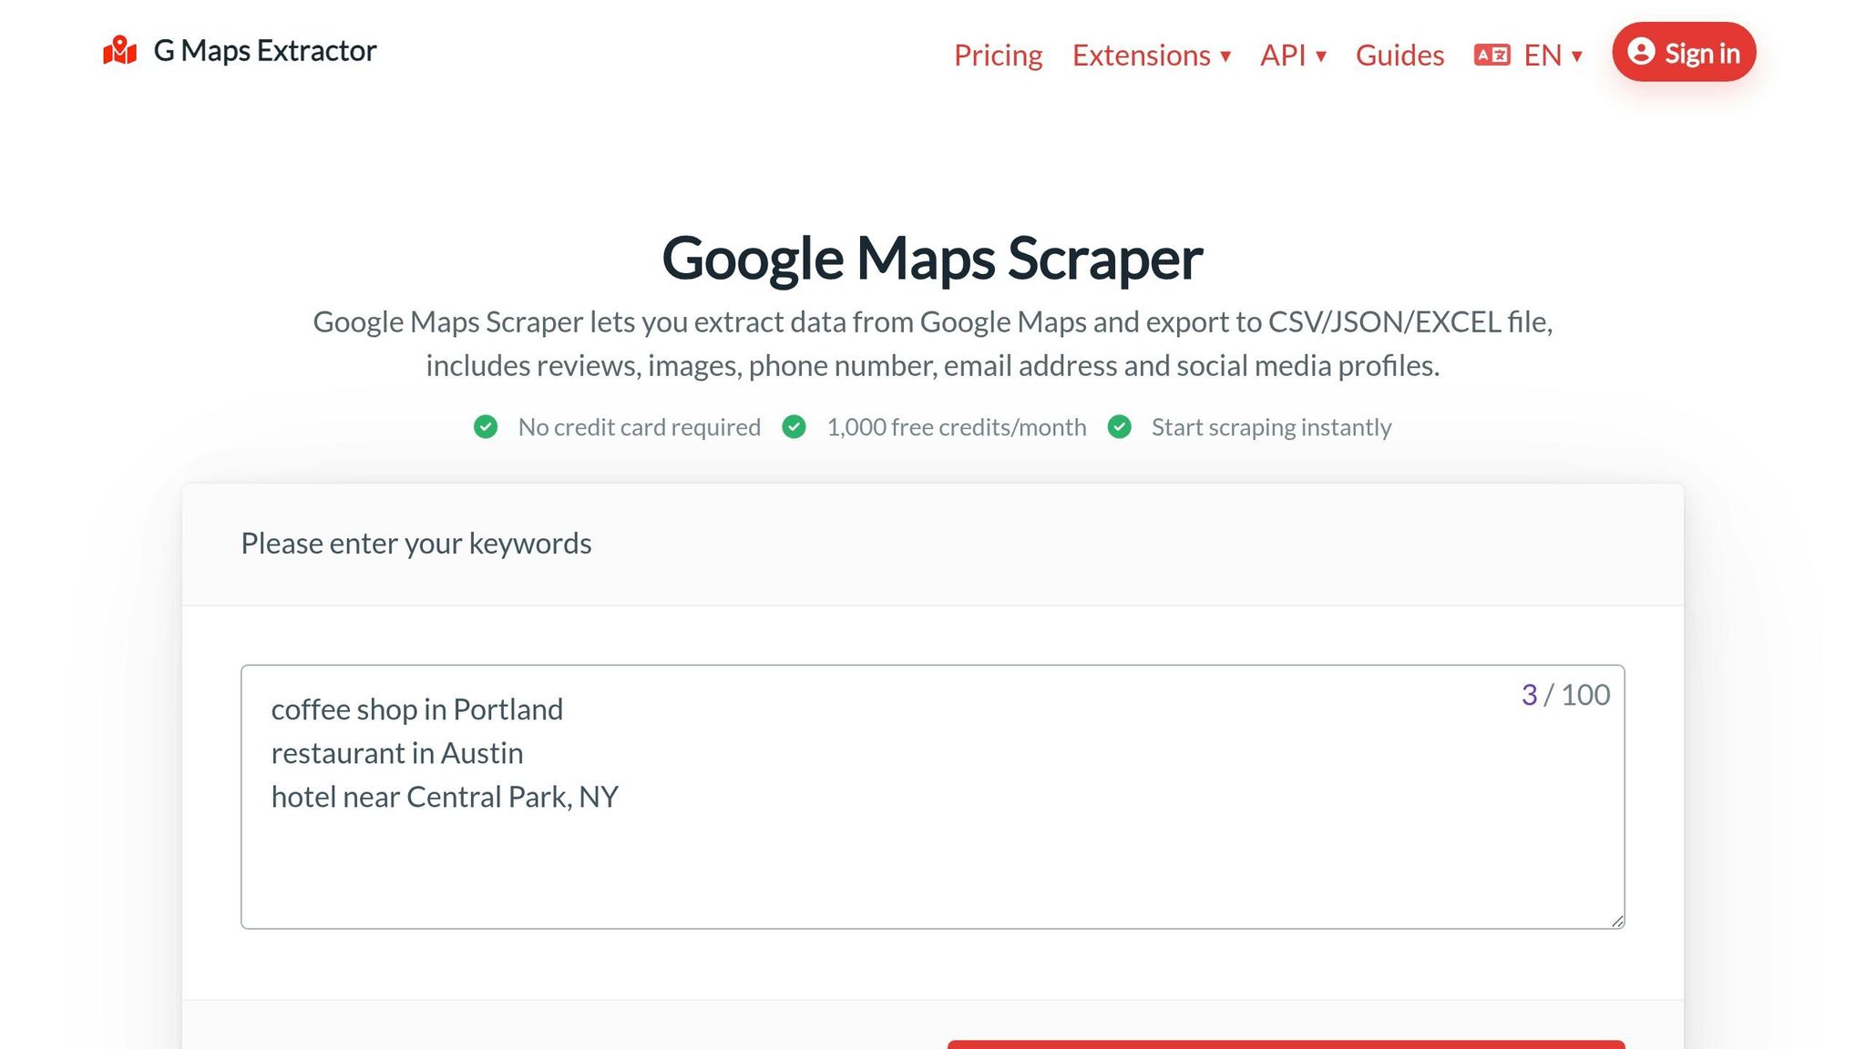Click the green check beside Start scraping instantly
The image size is (1866, 1049).
click(1120, 427)
